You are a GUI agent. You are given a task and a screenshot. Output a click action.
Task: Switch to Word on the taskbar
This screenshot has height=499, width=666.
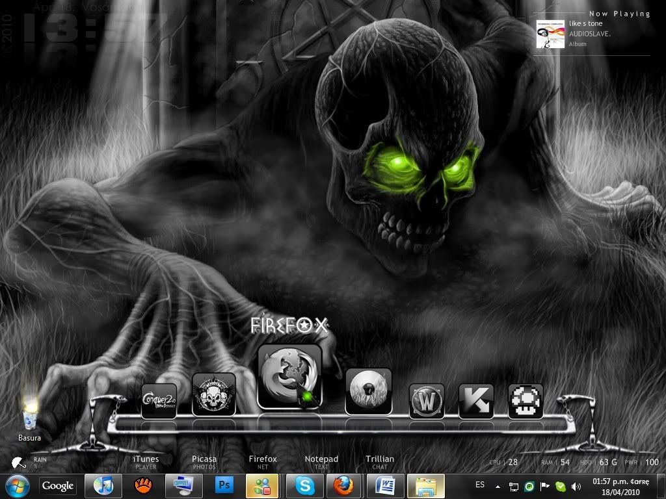click(x=385, y=486)
